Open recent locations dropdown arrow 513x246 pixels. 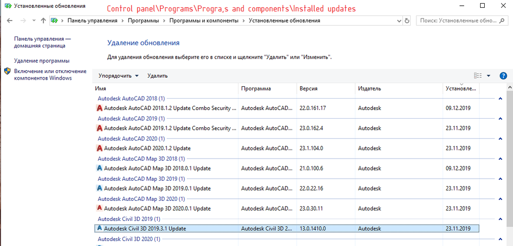coord(34,21)
